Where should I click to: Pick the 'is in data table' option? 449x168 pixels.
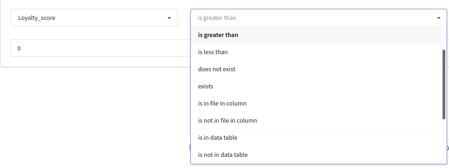[x=316, y=137]
